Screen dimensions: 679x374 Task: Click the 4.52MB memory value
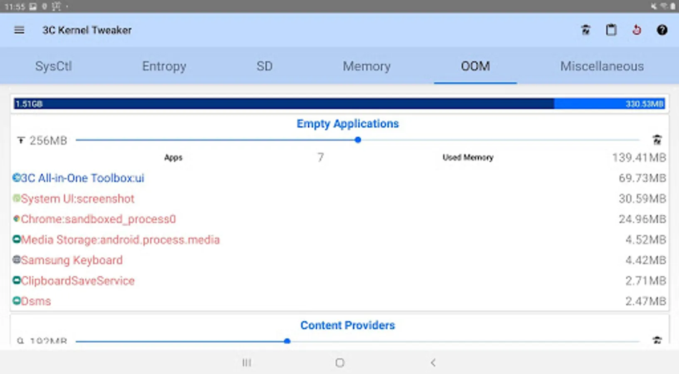646,240
